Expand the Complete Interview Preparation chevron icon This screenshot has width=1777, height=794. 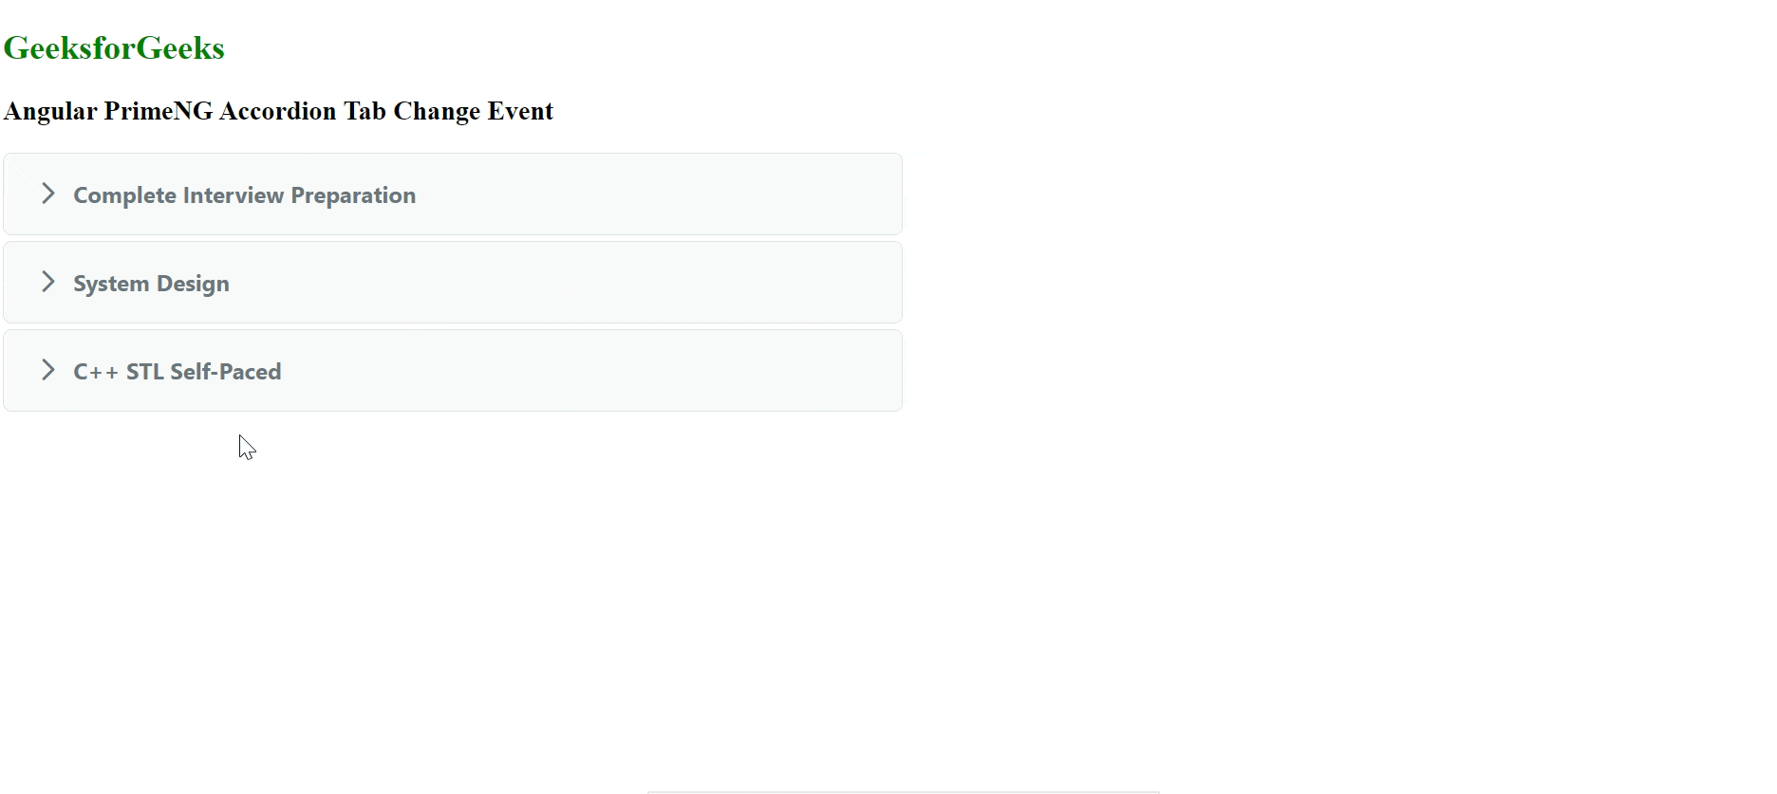coord(48,194)
